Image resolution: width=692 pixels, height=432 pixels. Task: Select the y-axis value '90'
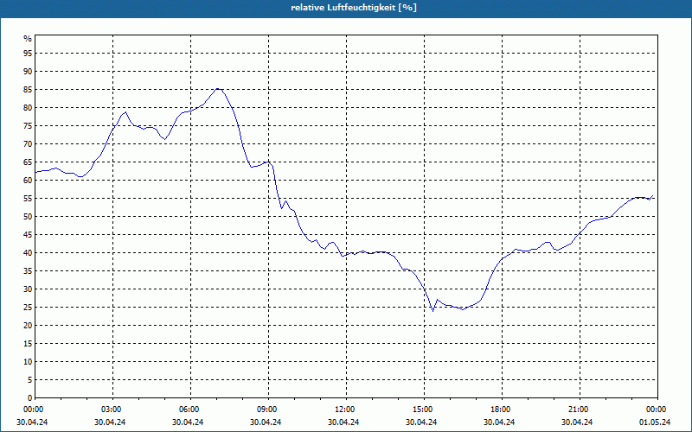tap(28, 72)
